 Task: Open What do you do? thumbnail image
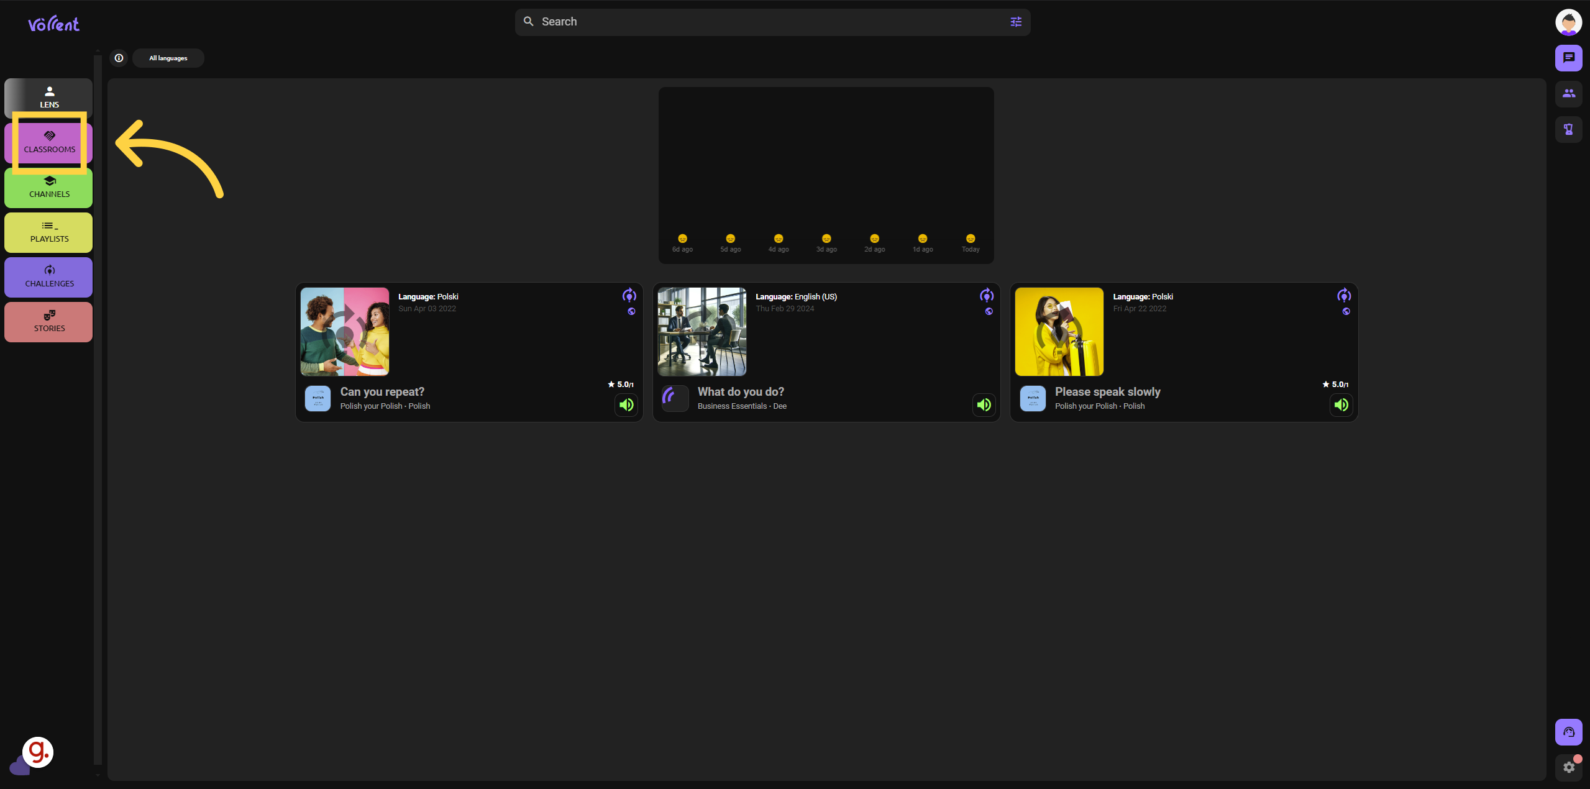702,331
